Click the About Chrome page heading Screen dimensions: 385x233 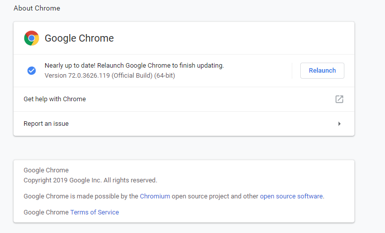tap(37, 9)
